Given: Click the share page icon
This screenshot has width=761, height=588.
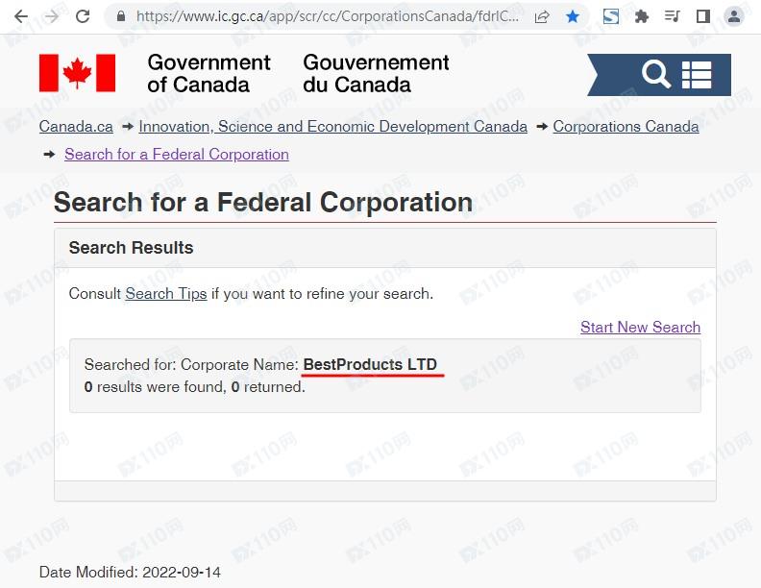Looking at the screenshot, I should click(542, 16).
